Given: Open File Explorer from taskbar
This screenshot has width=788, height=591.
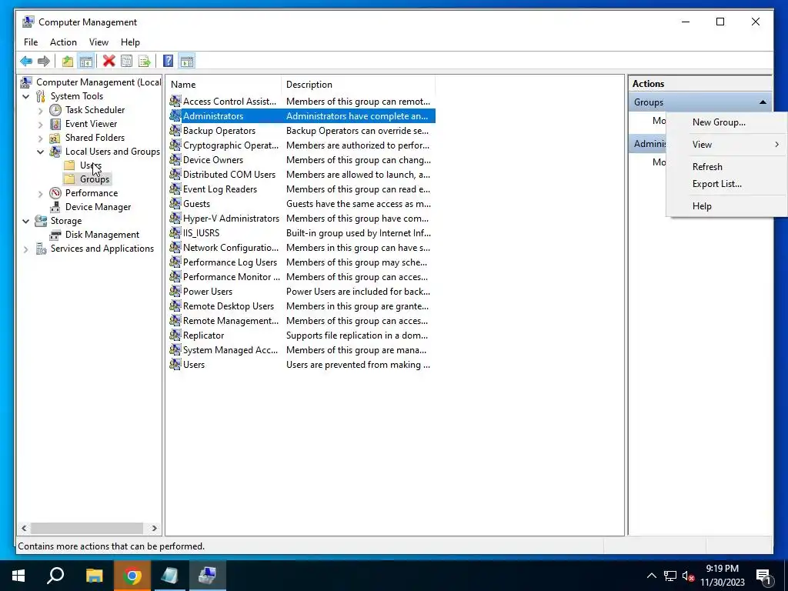Looking at the screenshot, I should (x=94, y=576).
